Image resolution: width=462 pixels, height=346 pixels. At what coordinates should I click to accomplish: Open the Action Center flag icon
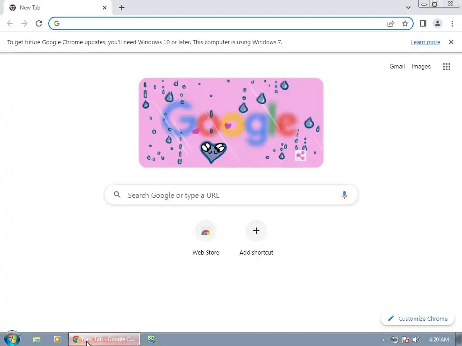[406, 340]
